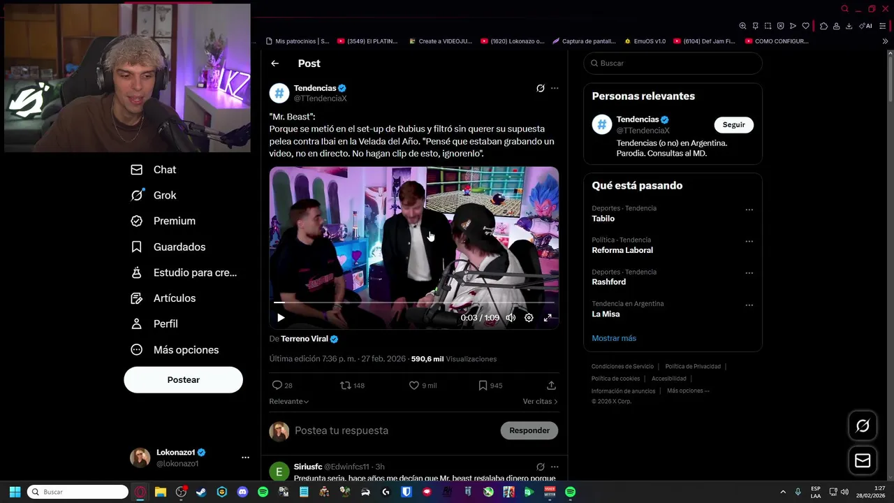Open three-dot menu on Siriusfc reply
This screenshot has width=894, height=503.
[x=555, y=467]
